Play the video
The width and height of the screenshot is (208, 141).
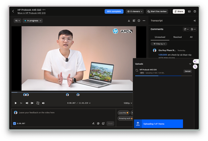[16, 103]
